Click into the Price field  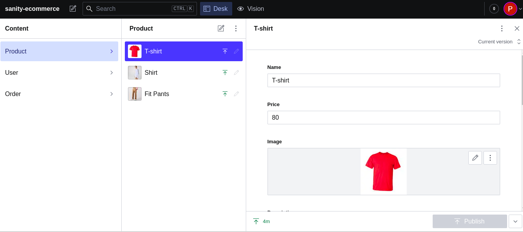(383, 117)
